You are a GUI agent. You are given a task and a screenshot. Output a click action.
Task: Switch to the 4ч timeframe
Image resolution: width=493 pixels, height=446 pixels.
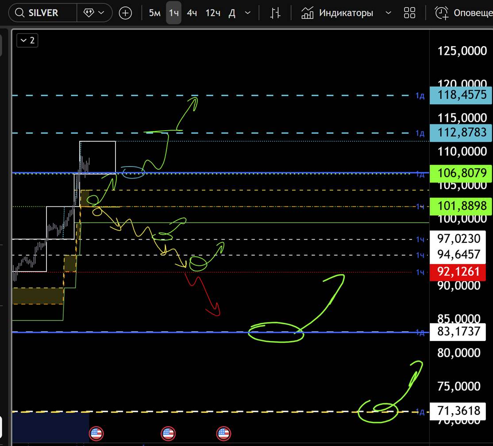pyautogui.click(x=192, y=13)
